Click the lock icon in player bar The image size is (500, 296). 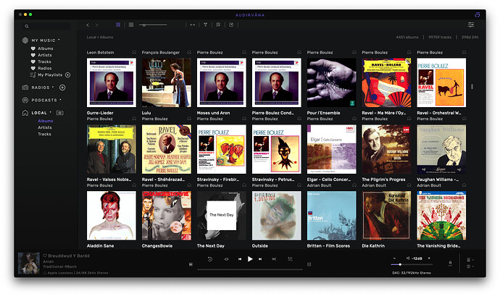[x=450, y=263]
